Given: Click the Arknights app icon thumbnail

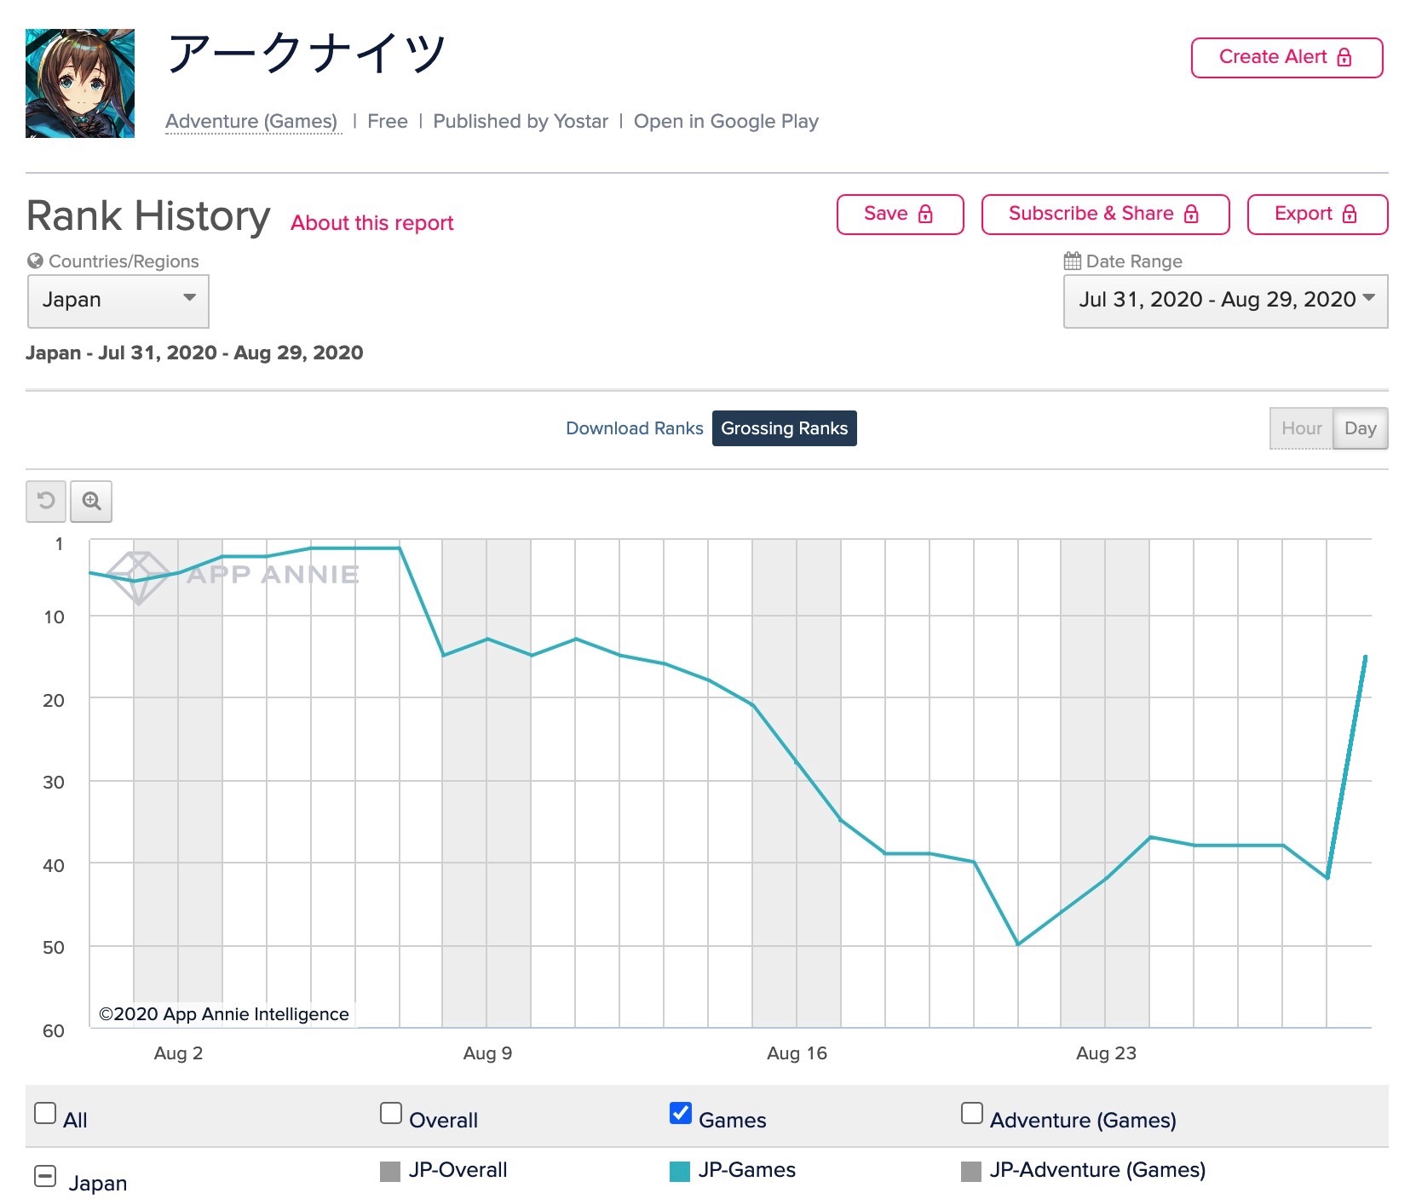Looking at the screenshot, I should point(80,83).
